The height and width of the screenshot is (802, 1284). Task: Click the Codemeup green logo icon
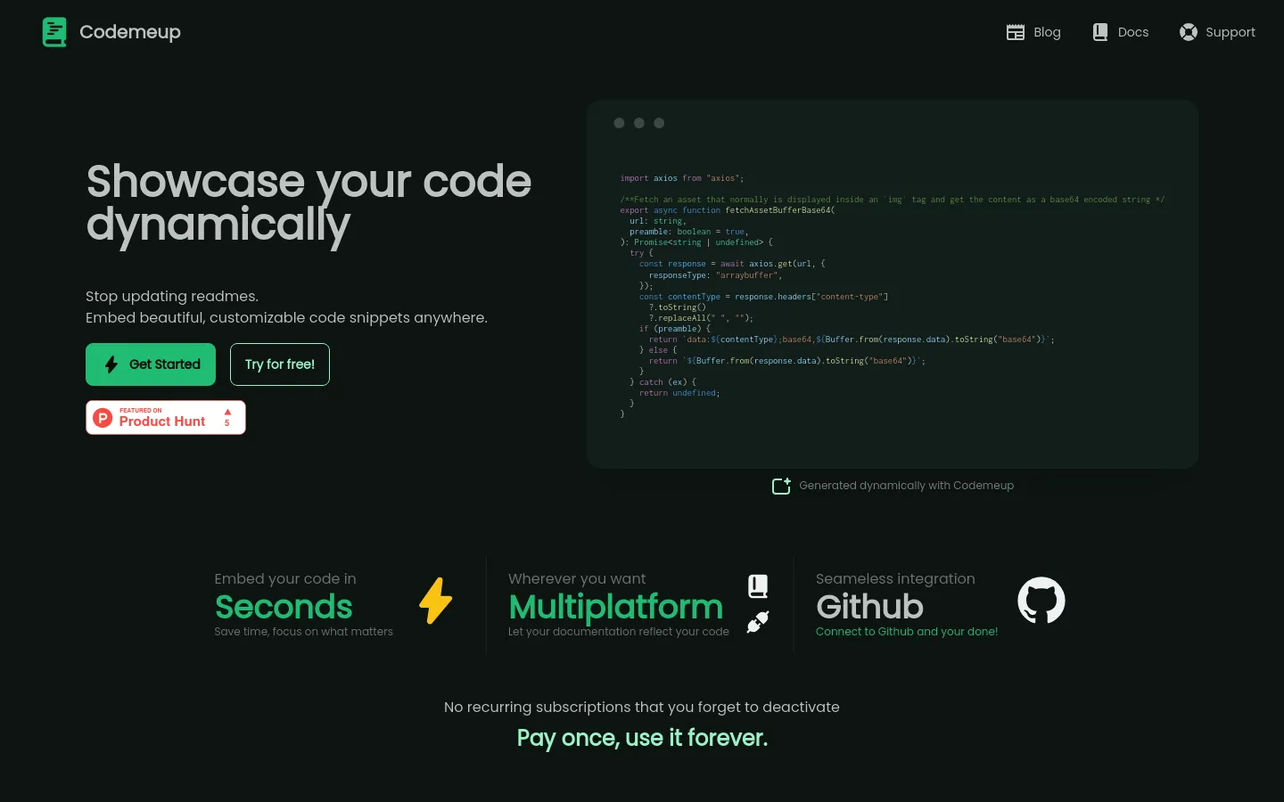(x=54, y=32)
